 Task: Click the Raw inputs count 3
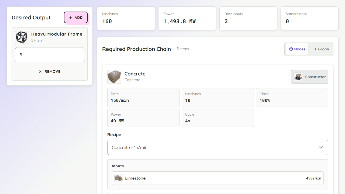(x=226, y=21)
